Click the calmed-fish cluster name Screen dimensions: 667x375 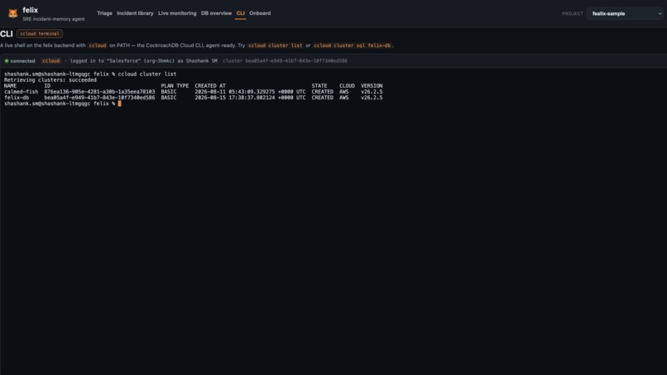(22, 92)
